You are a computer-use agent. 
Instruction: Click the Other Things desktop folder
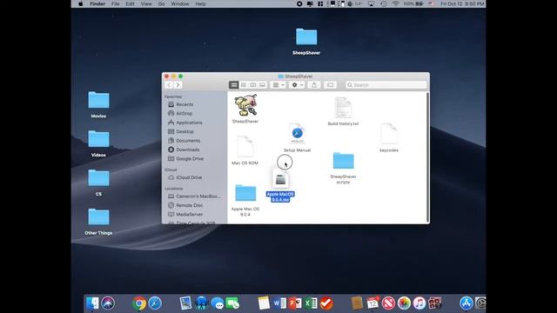[98, 217]
